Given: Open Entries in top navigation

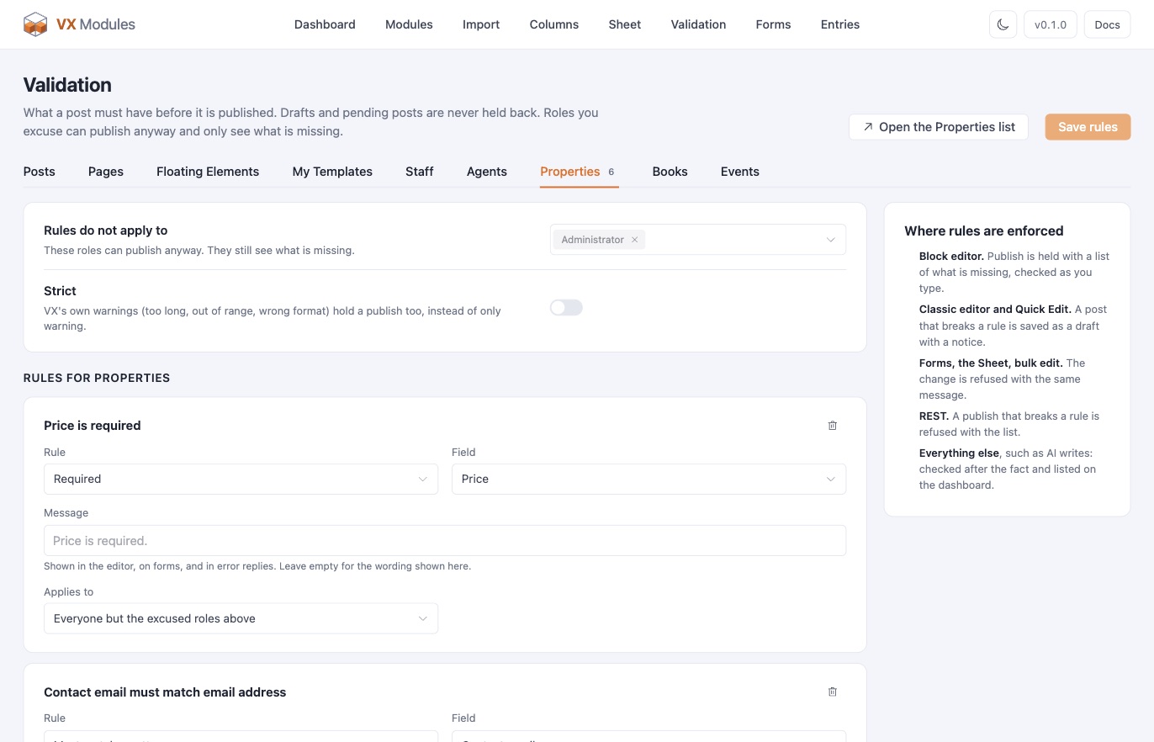Looking at the screenshot, I should click(x=840, y=24).
